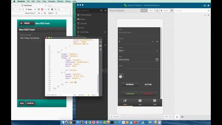Go to Next component
Screen dimensions: 222x125
coord(168,117)
